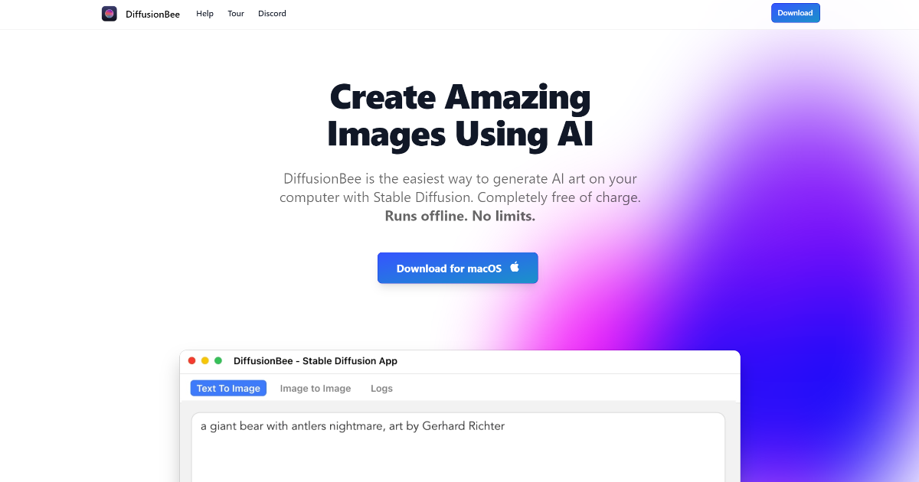This screenshot has height=482, width=919.
Task: Click the green maximize dot in the app preview
Action: 218,361
